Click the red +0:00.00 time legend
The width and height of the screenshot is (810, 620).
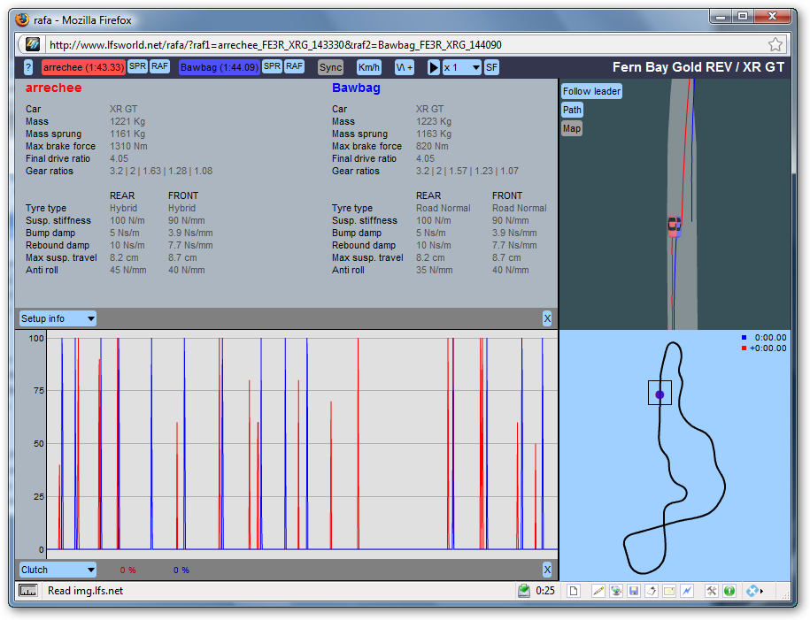coord(764,348)
